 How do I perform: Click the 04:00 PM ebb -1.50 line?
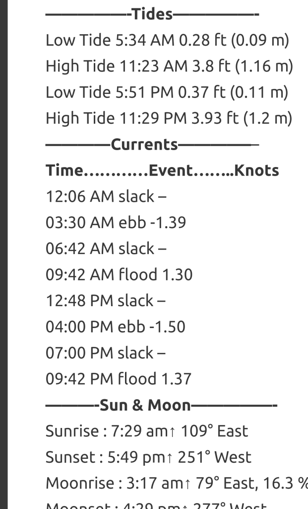tap(116, 327)
